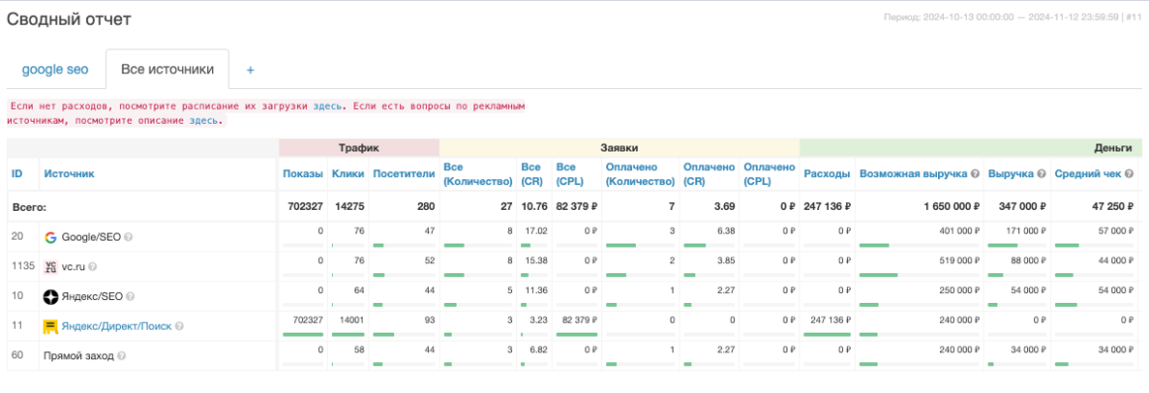Screen dimensions: 1149x393
Task: Open help icon next to Google/SEO
Action: coord(128,238)
